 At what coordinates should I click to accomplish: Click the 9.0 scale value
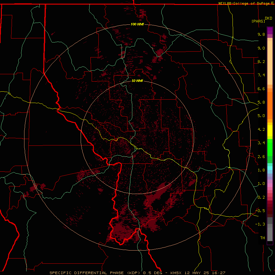(x=261, y=48)
